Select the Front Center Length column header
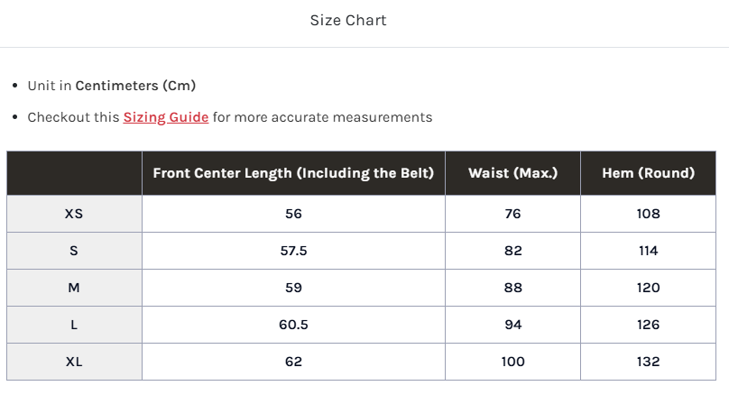 tap(293, 173)
